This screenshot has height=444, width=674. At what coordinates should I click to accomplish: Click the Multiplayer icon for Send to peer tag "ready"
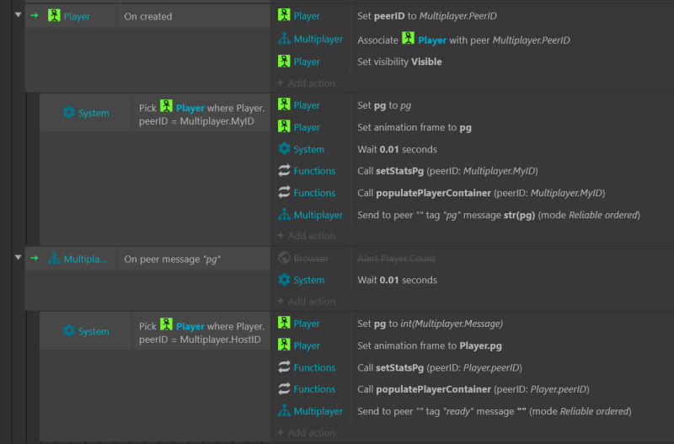point(284,411)
